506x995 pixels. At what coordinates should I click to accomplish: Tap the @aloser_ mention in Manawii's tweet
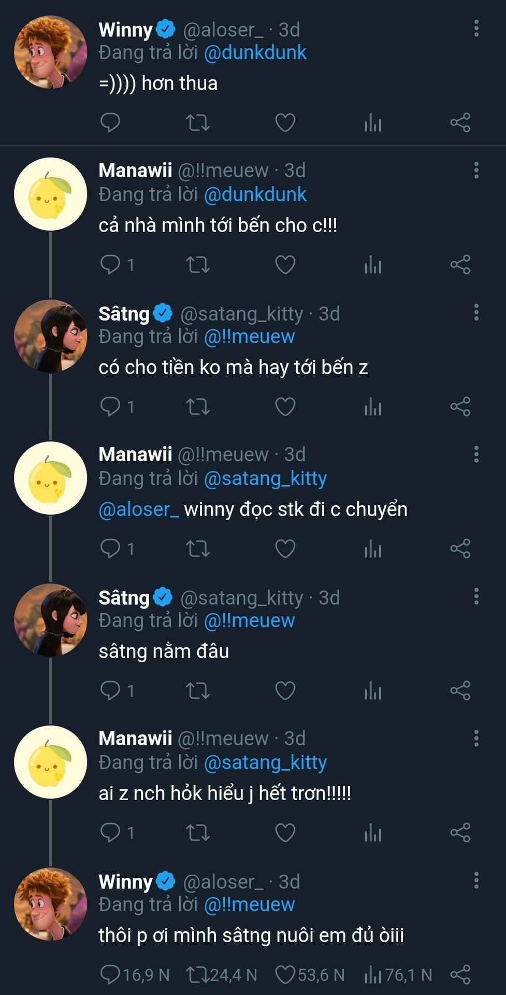tap(138, 509)
